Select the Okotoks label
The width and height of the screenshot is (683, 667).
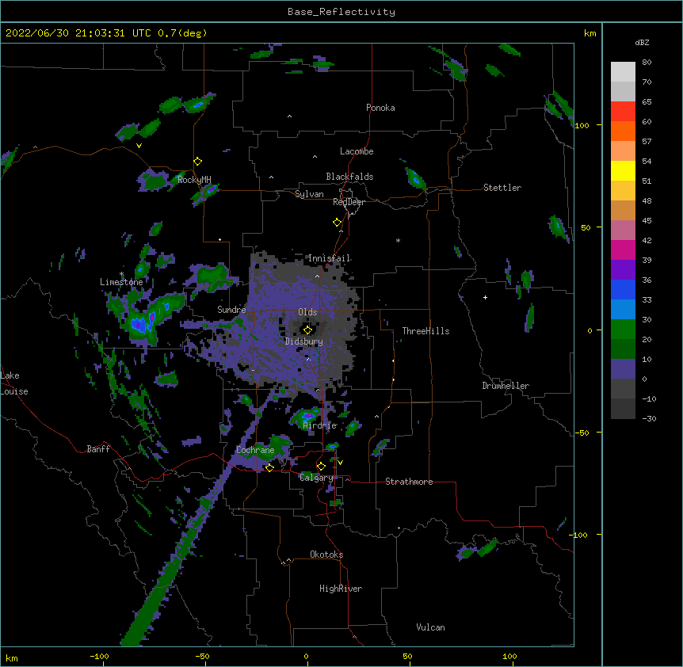tap(326, 555)
